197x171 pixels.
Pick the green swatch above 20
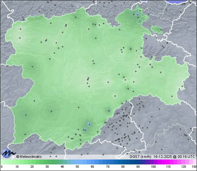pyautogui.click(x=32, y=162)
